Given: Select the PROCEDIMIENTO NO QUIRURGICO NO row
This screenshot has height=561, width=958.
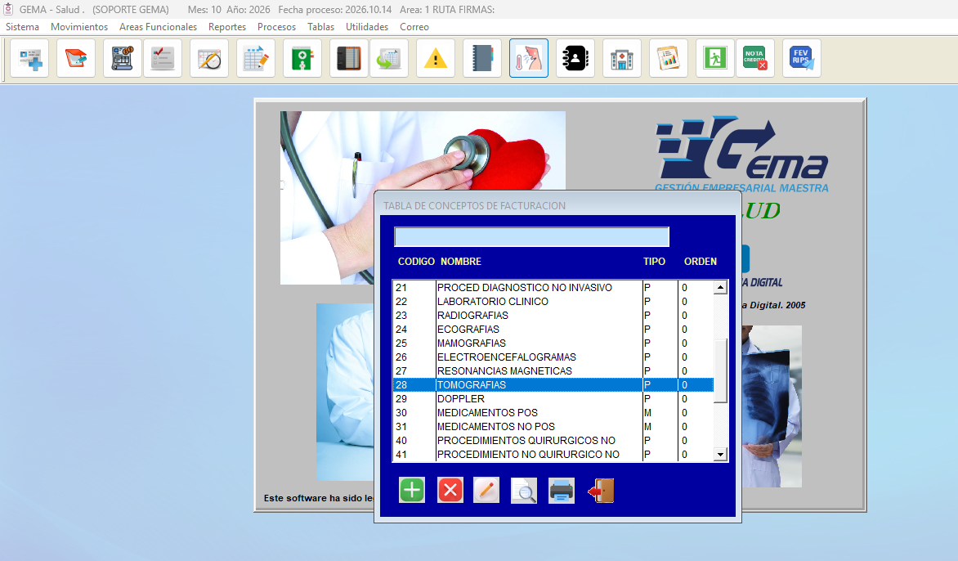Looking at the screenshot, I should point(553,455).
